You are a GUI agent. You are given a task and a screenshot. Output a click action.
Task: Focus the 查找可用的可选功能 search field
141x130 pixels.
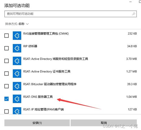(71, 14)
